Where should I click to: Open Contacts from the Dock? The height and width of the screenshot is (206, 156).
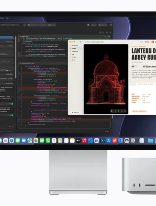coord(60,140)
